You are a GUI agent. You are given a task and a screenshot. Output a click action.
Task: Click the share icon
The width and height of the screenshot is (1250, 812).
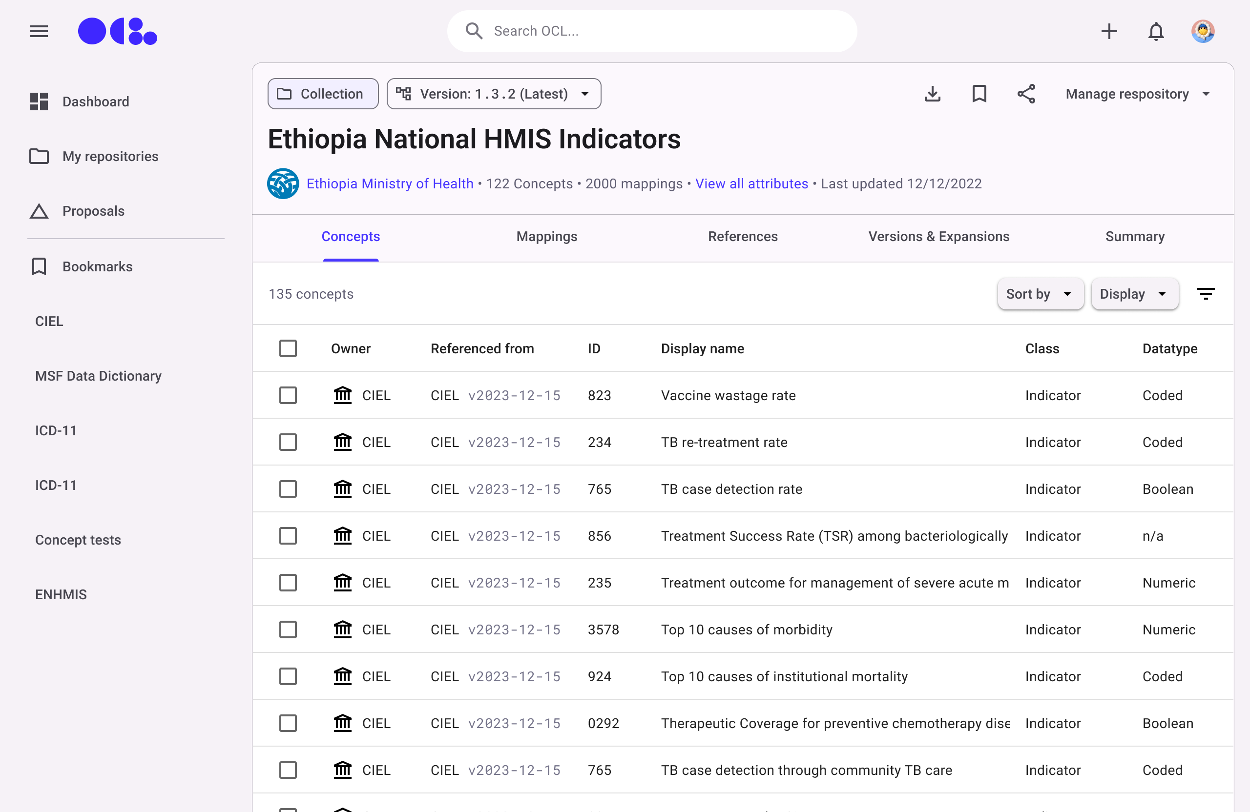tap(1026, 94)
